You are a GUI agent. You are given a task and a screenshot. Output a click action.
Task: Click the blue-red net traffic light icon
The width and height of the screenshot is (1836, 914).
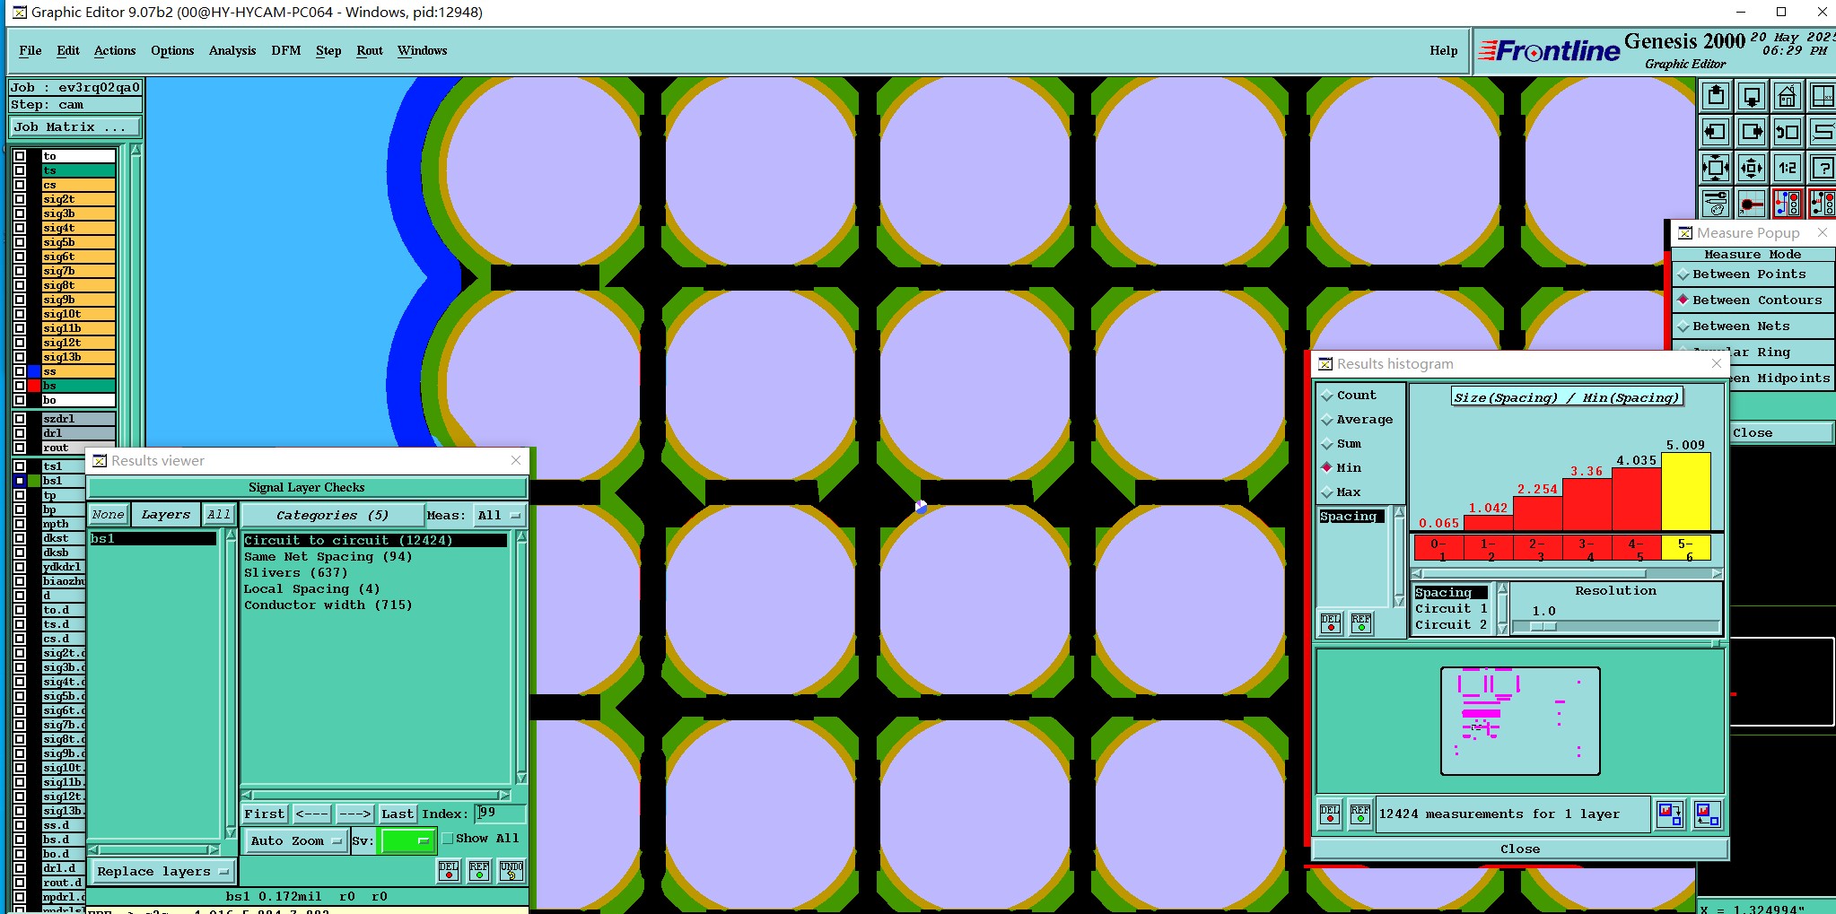(x=1788, y=204)
